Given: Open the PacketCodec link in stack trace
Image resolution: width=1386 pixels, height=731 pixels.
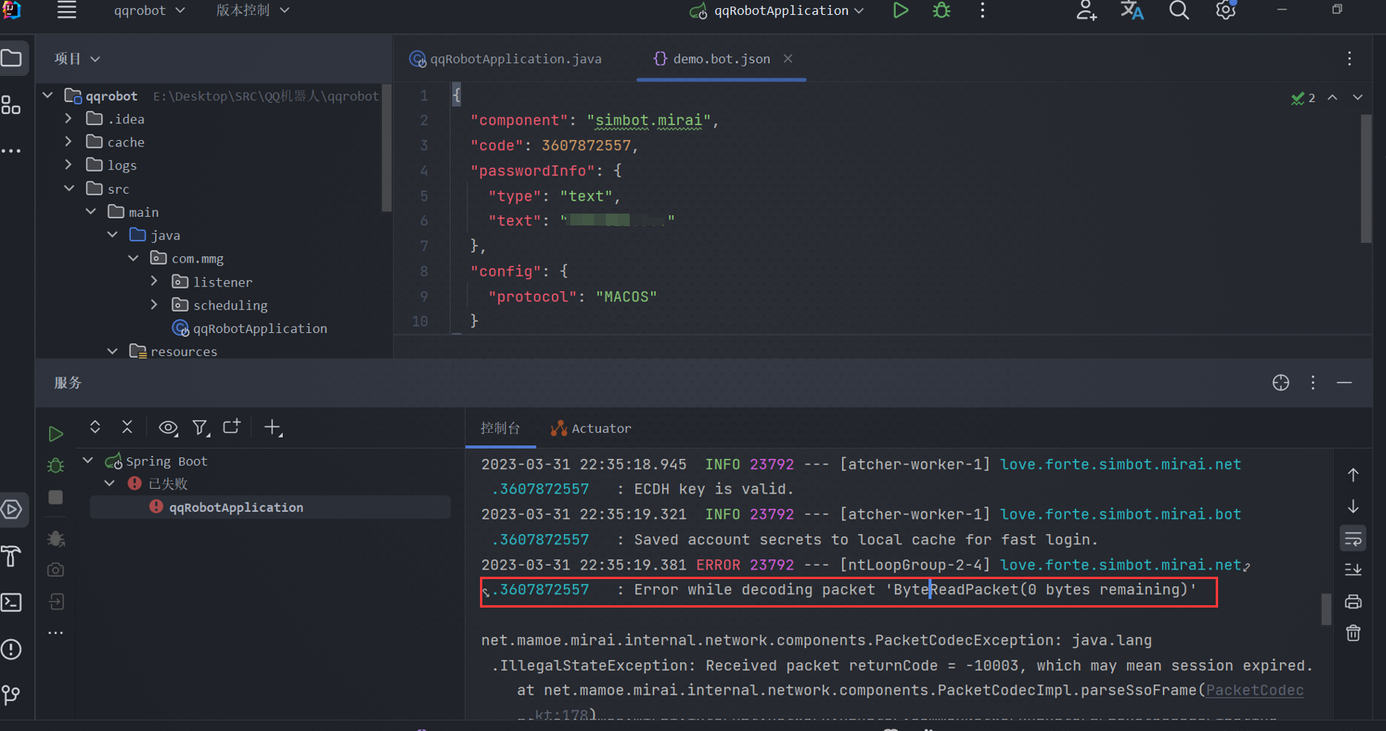Looking at the screenshot, I should (1254, 690).
